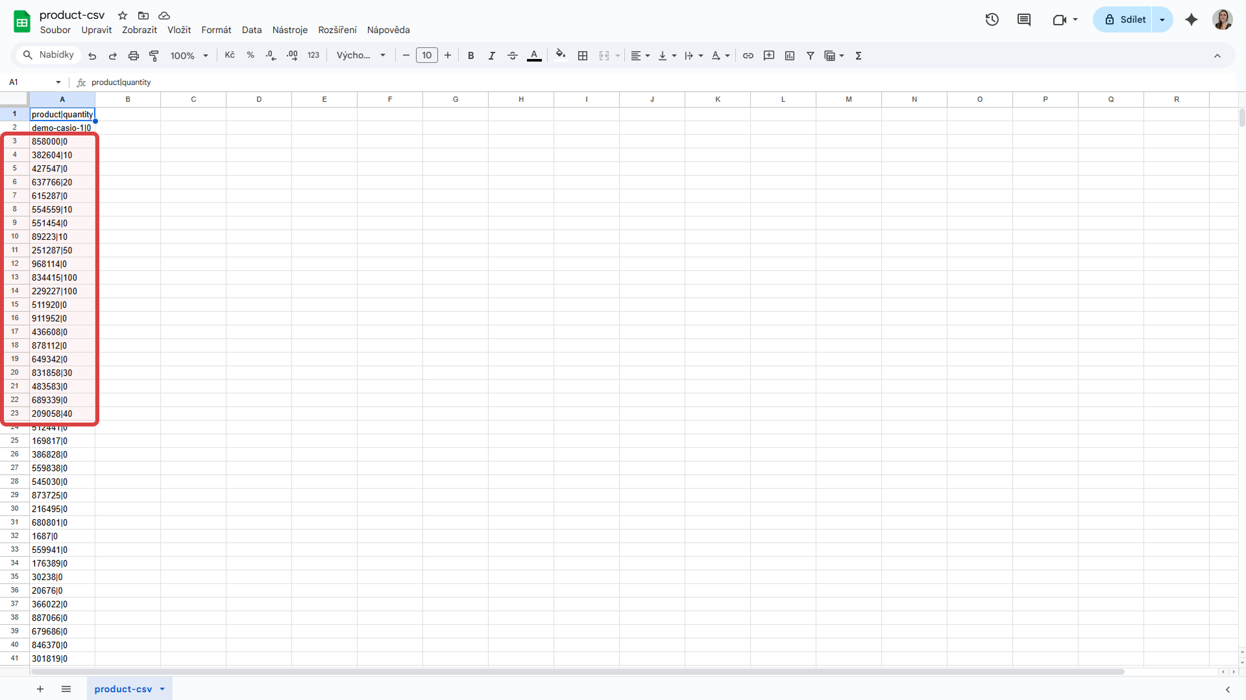Screen dimensions: 1246x700
Task: Open version history clock icon
Action: 992,19
